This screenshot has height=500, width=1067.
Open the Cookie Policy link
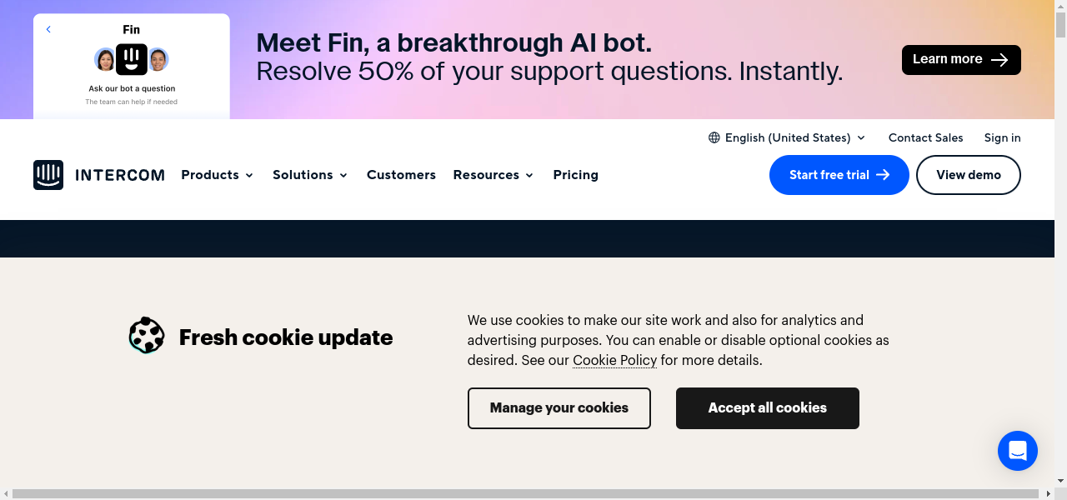(x=614, y=361)
